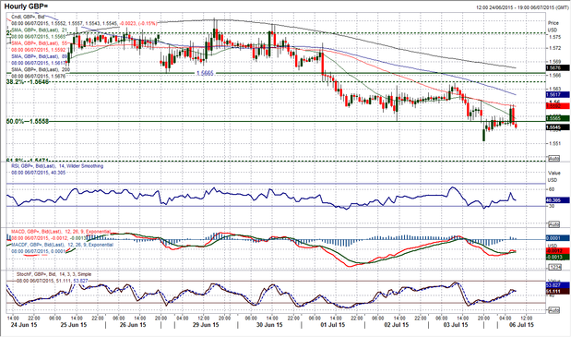This screenshot has height=337, width=571.
Task: Click the green MACD signal -0.0013 tag
Action: (557, 257)
